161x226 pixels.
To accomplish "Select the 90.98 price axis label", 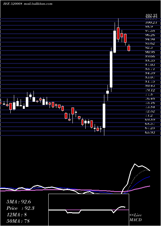I will 151,52.
